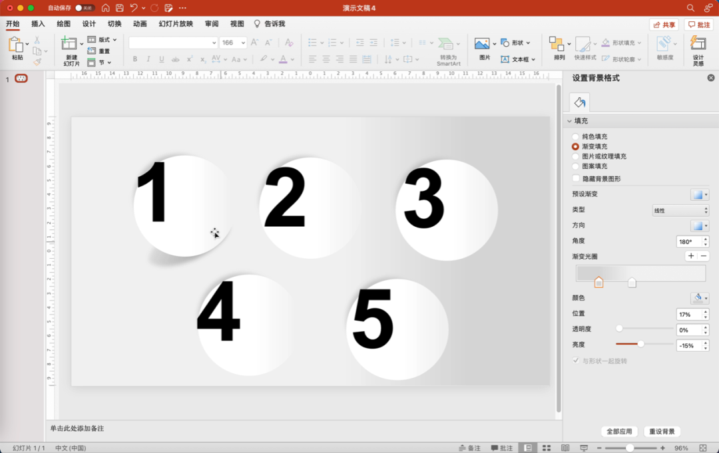Click the Home icon in title bar
Screen dimensions: 719x453
pyautogui.click(x=105, y=8)
